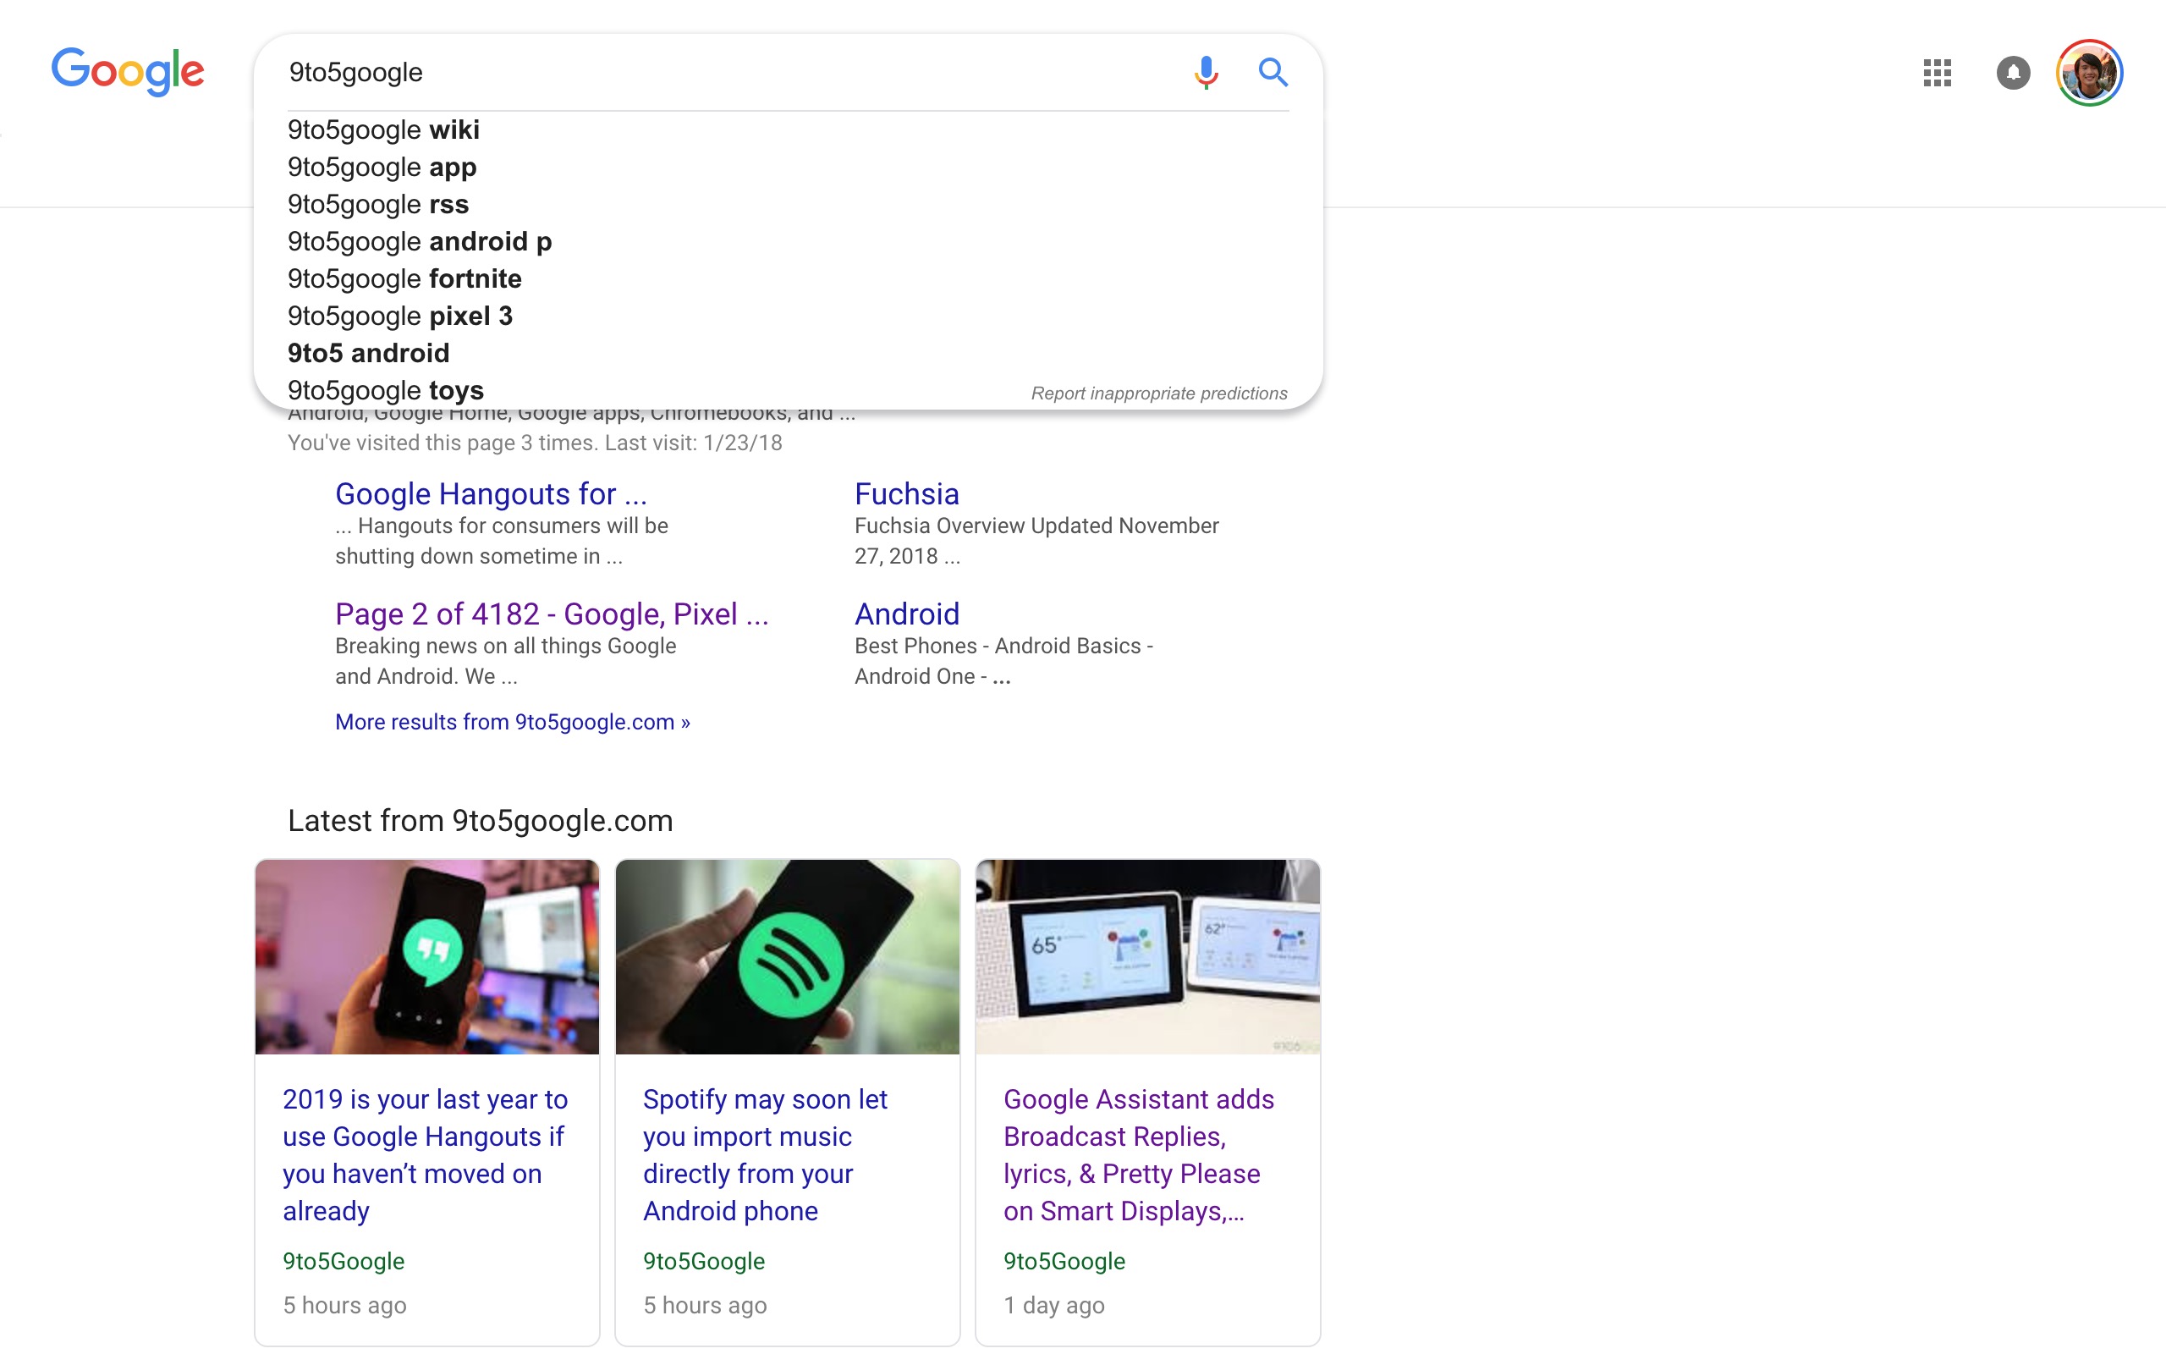The image size is (2166, 1354).
Task: Open the Google apps grid
Action: pyautogui.click(x=1938, y=73)
